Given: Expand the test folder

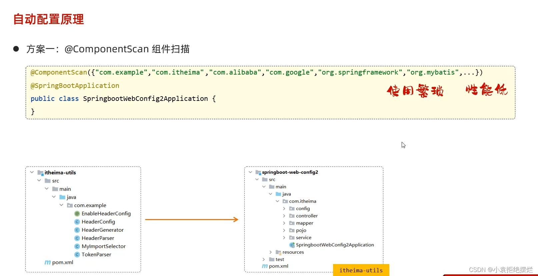Looking at the screenshot, I should click(x=264, y=259).
